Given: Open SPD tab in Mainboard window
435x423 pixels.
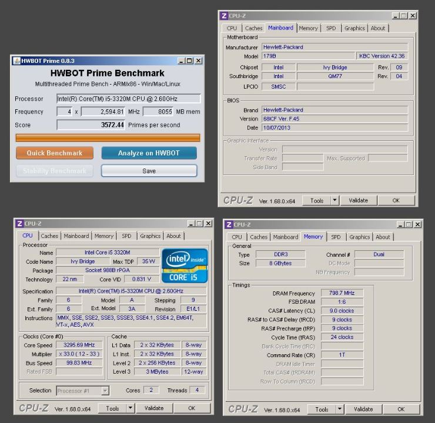Looking at the screenshot, I should [x=331, y=28].
